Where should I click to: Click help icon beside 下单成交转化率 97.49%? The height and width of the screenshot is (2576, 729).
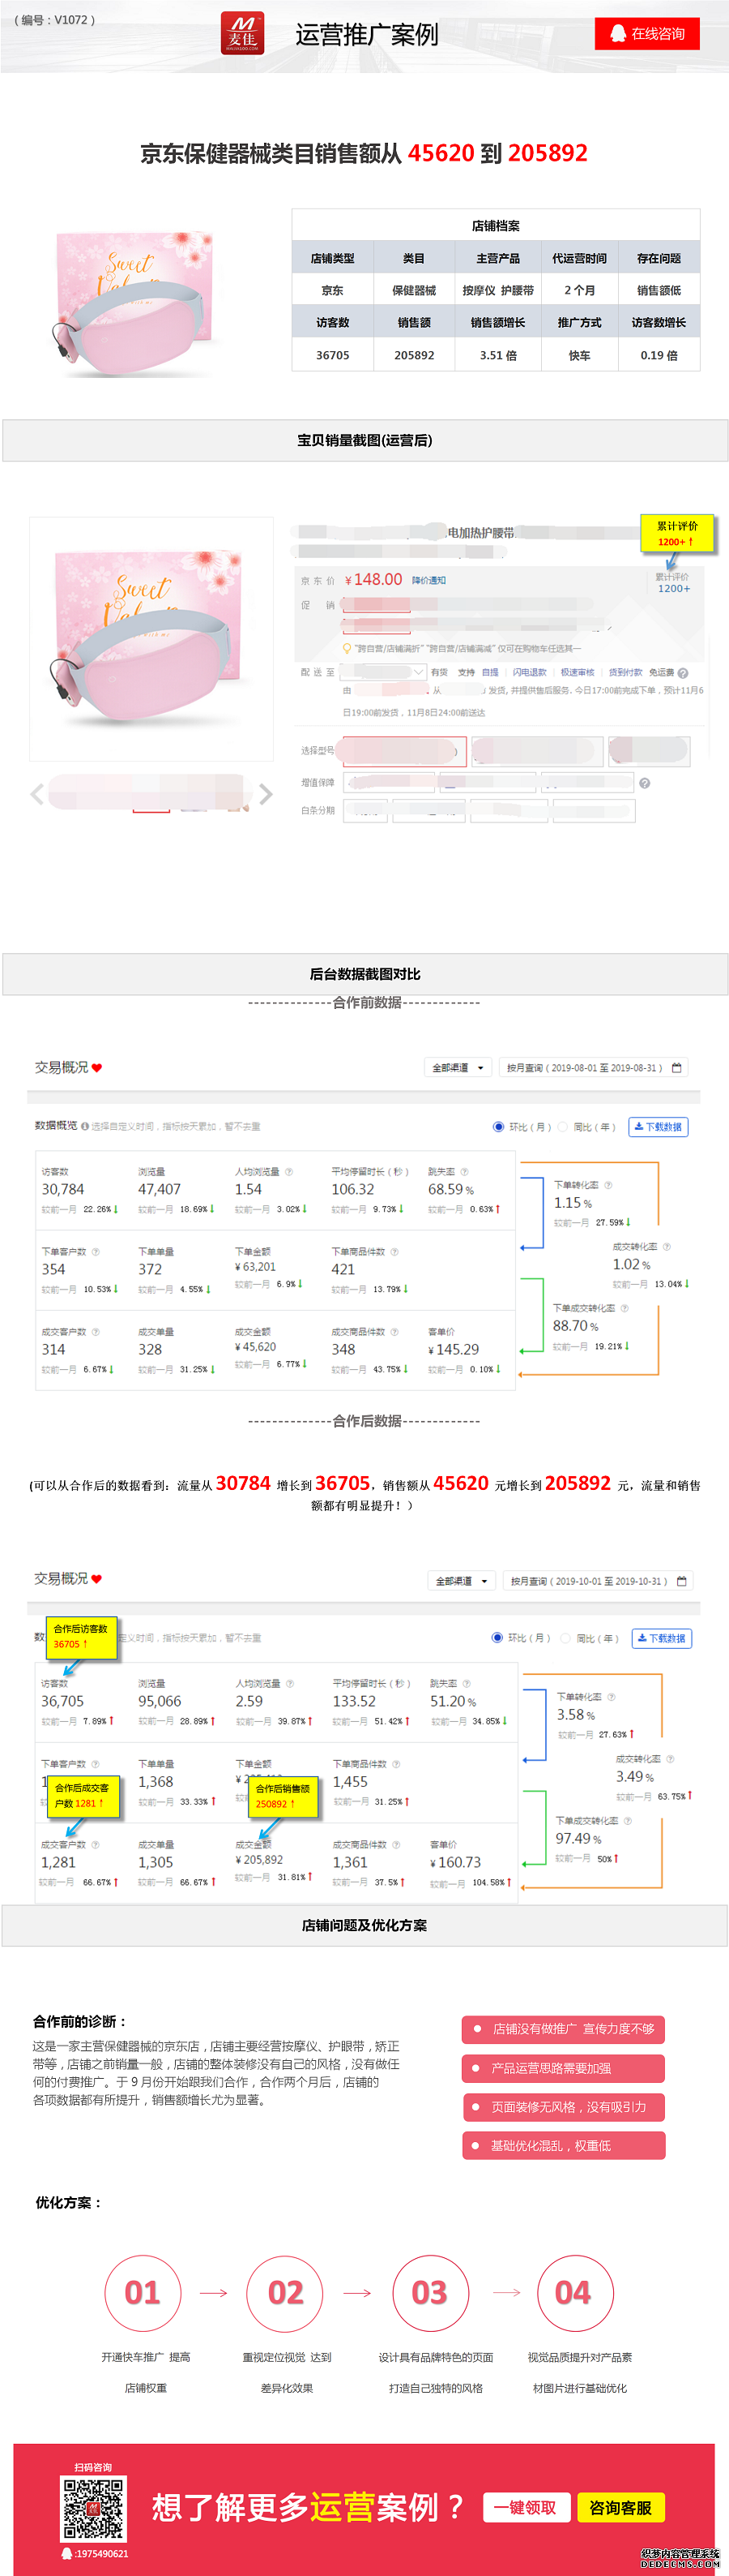628,1821
